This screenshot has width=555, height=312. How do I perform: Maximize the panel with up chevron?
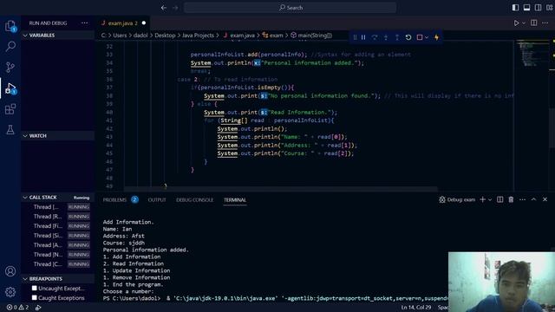(x=533, y=199)
